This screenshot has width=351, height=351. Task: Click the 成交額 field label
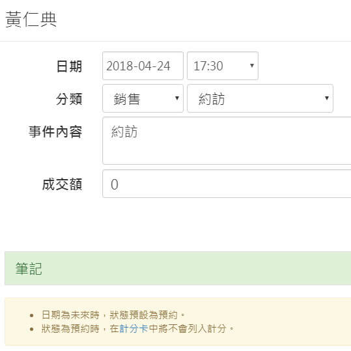pos(63,184)
